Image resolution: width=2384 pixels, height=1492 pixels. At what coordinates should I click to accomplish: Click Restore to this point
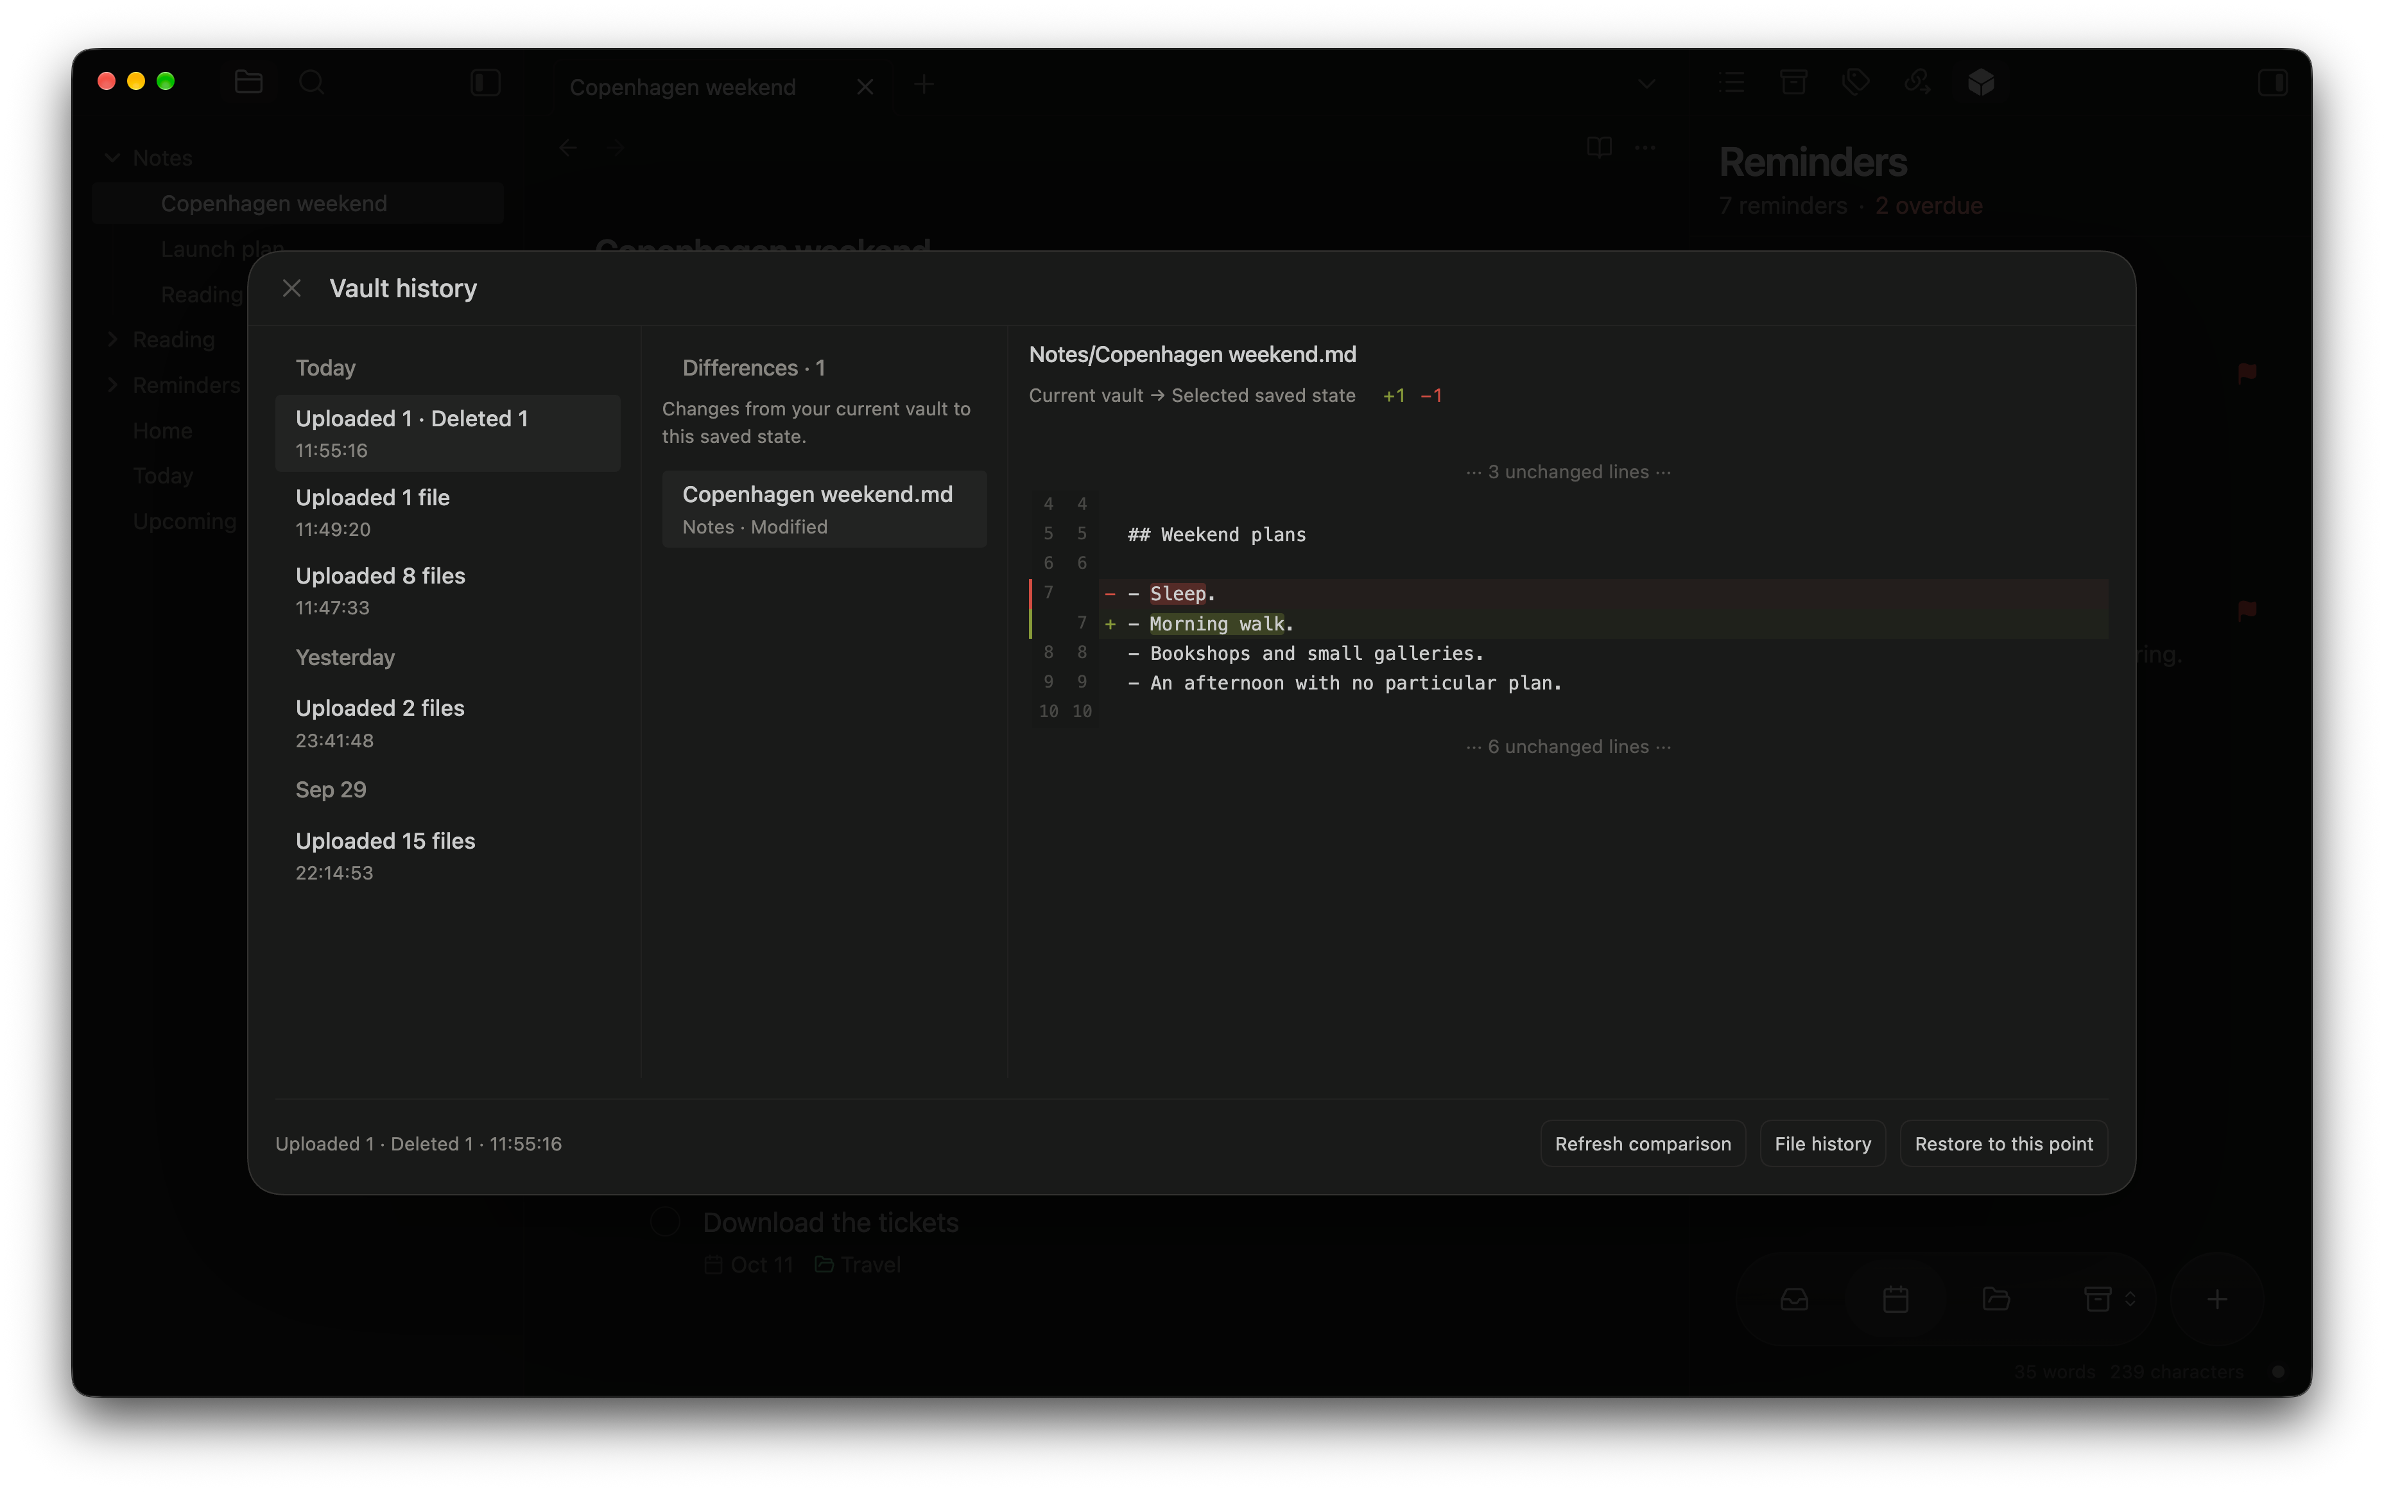point(2003,1143)
